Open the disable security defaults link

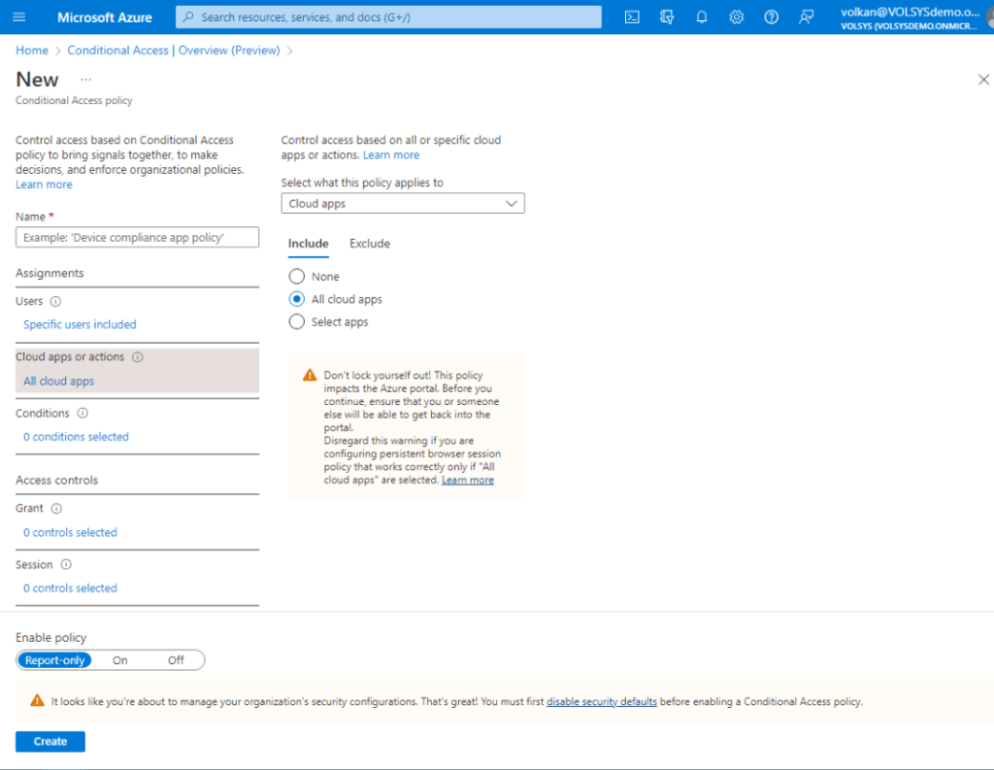click(x=602, y=701)
